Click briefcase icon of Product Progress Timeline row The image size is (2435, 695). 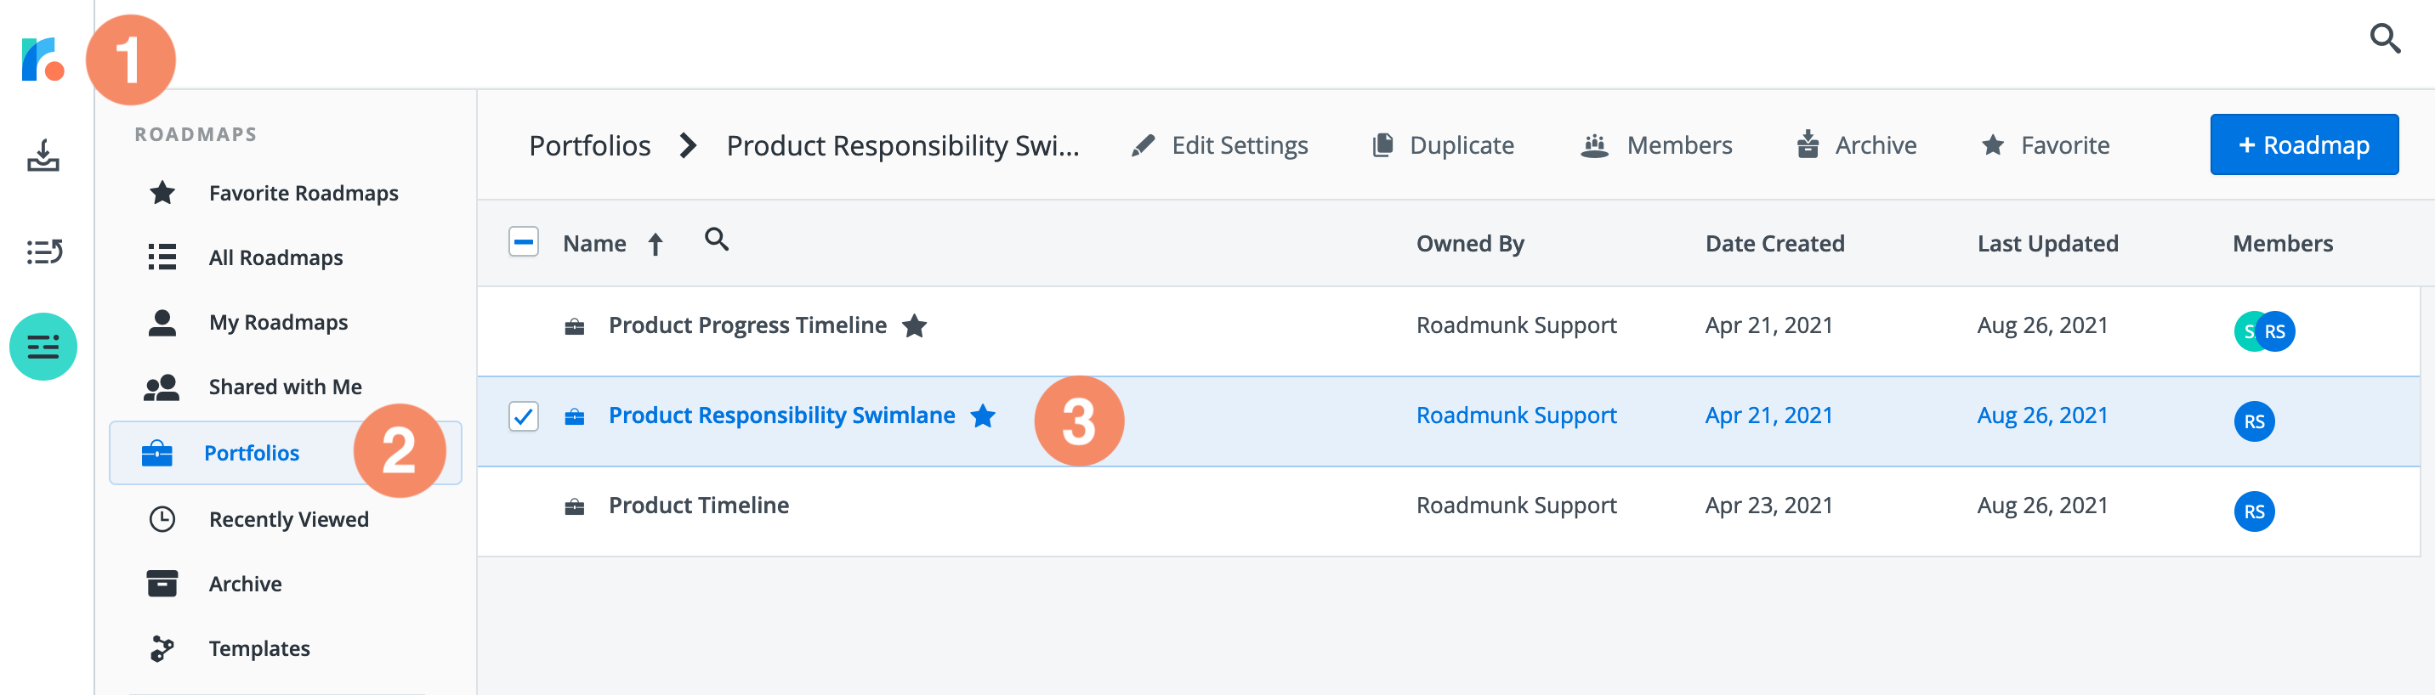click(574, 327)
